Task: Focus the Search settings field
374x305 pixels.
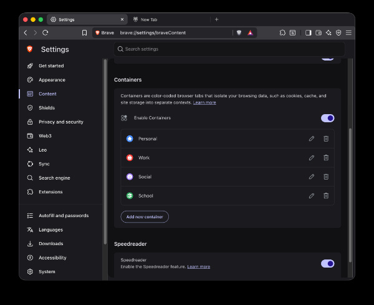Action: 229,49
